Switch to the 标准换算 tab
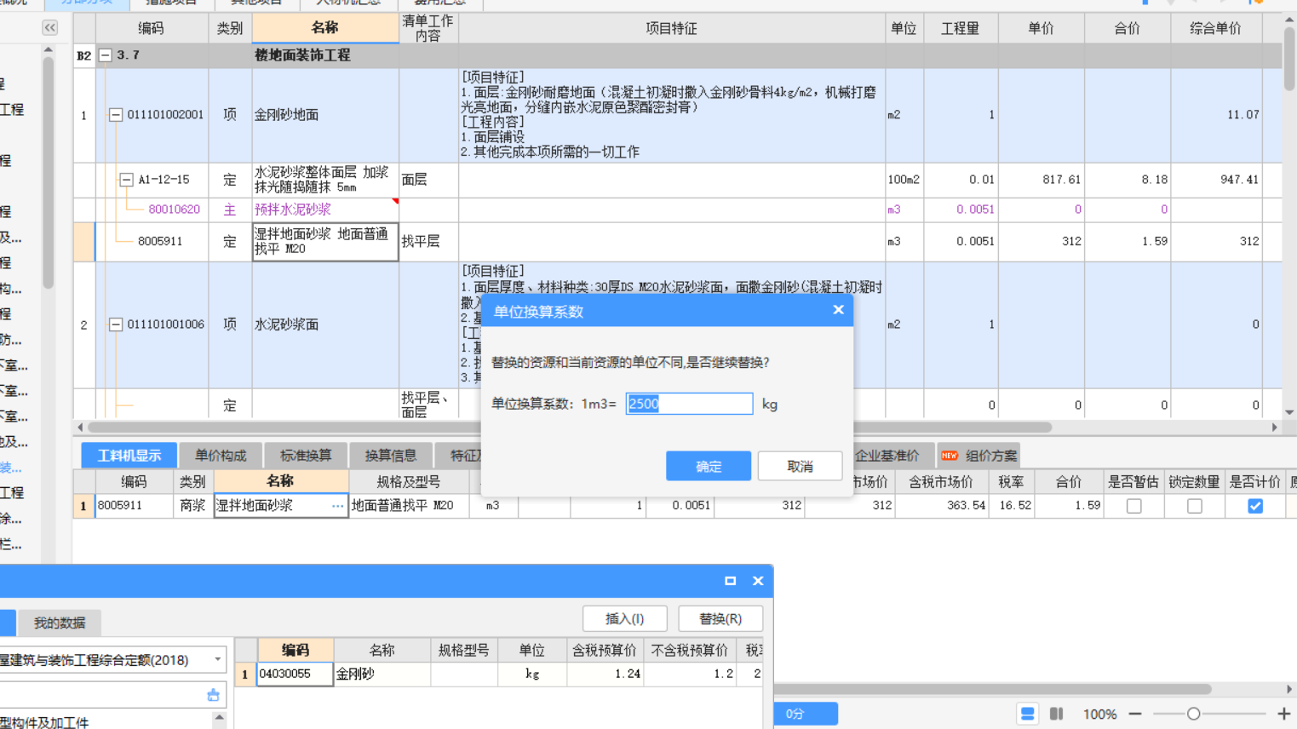1297x729 pixels. pyautogui.click(x=306, y=456)
